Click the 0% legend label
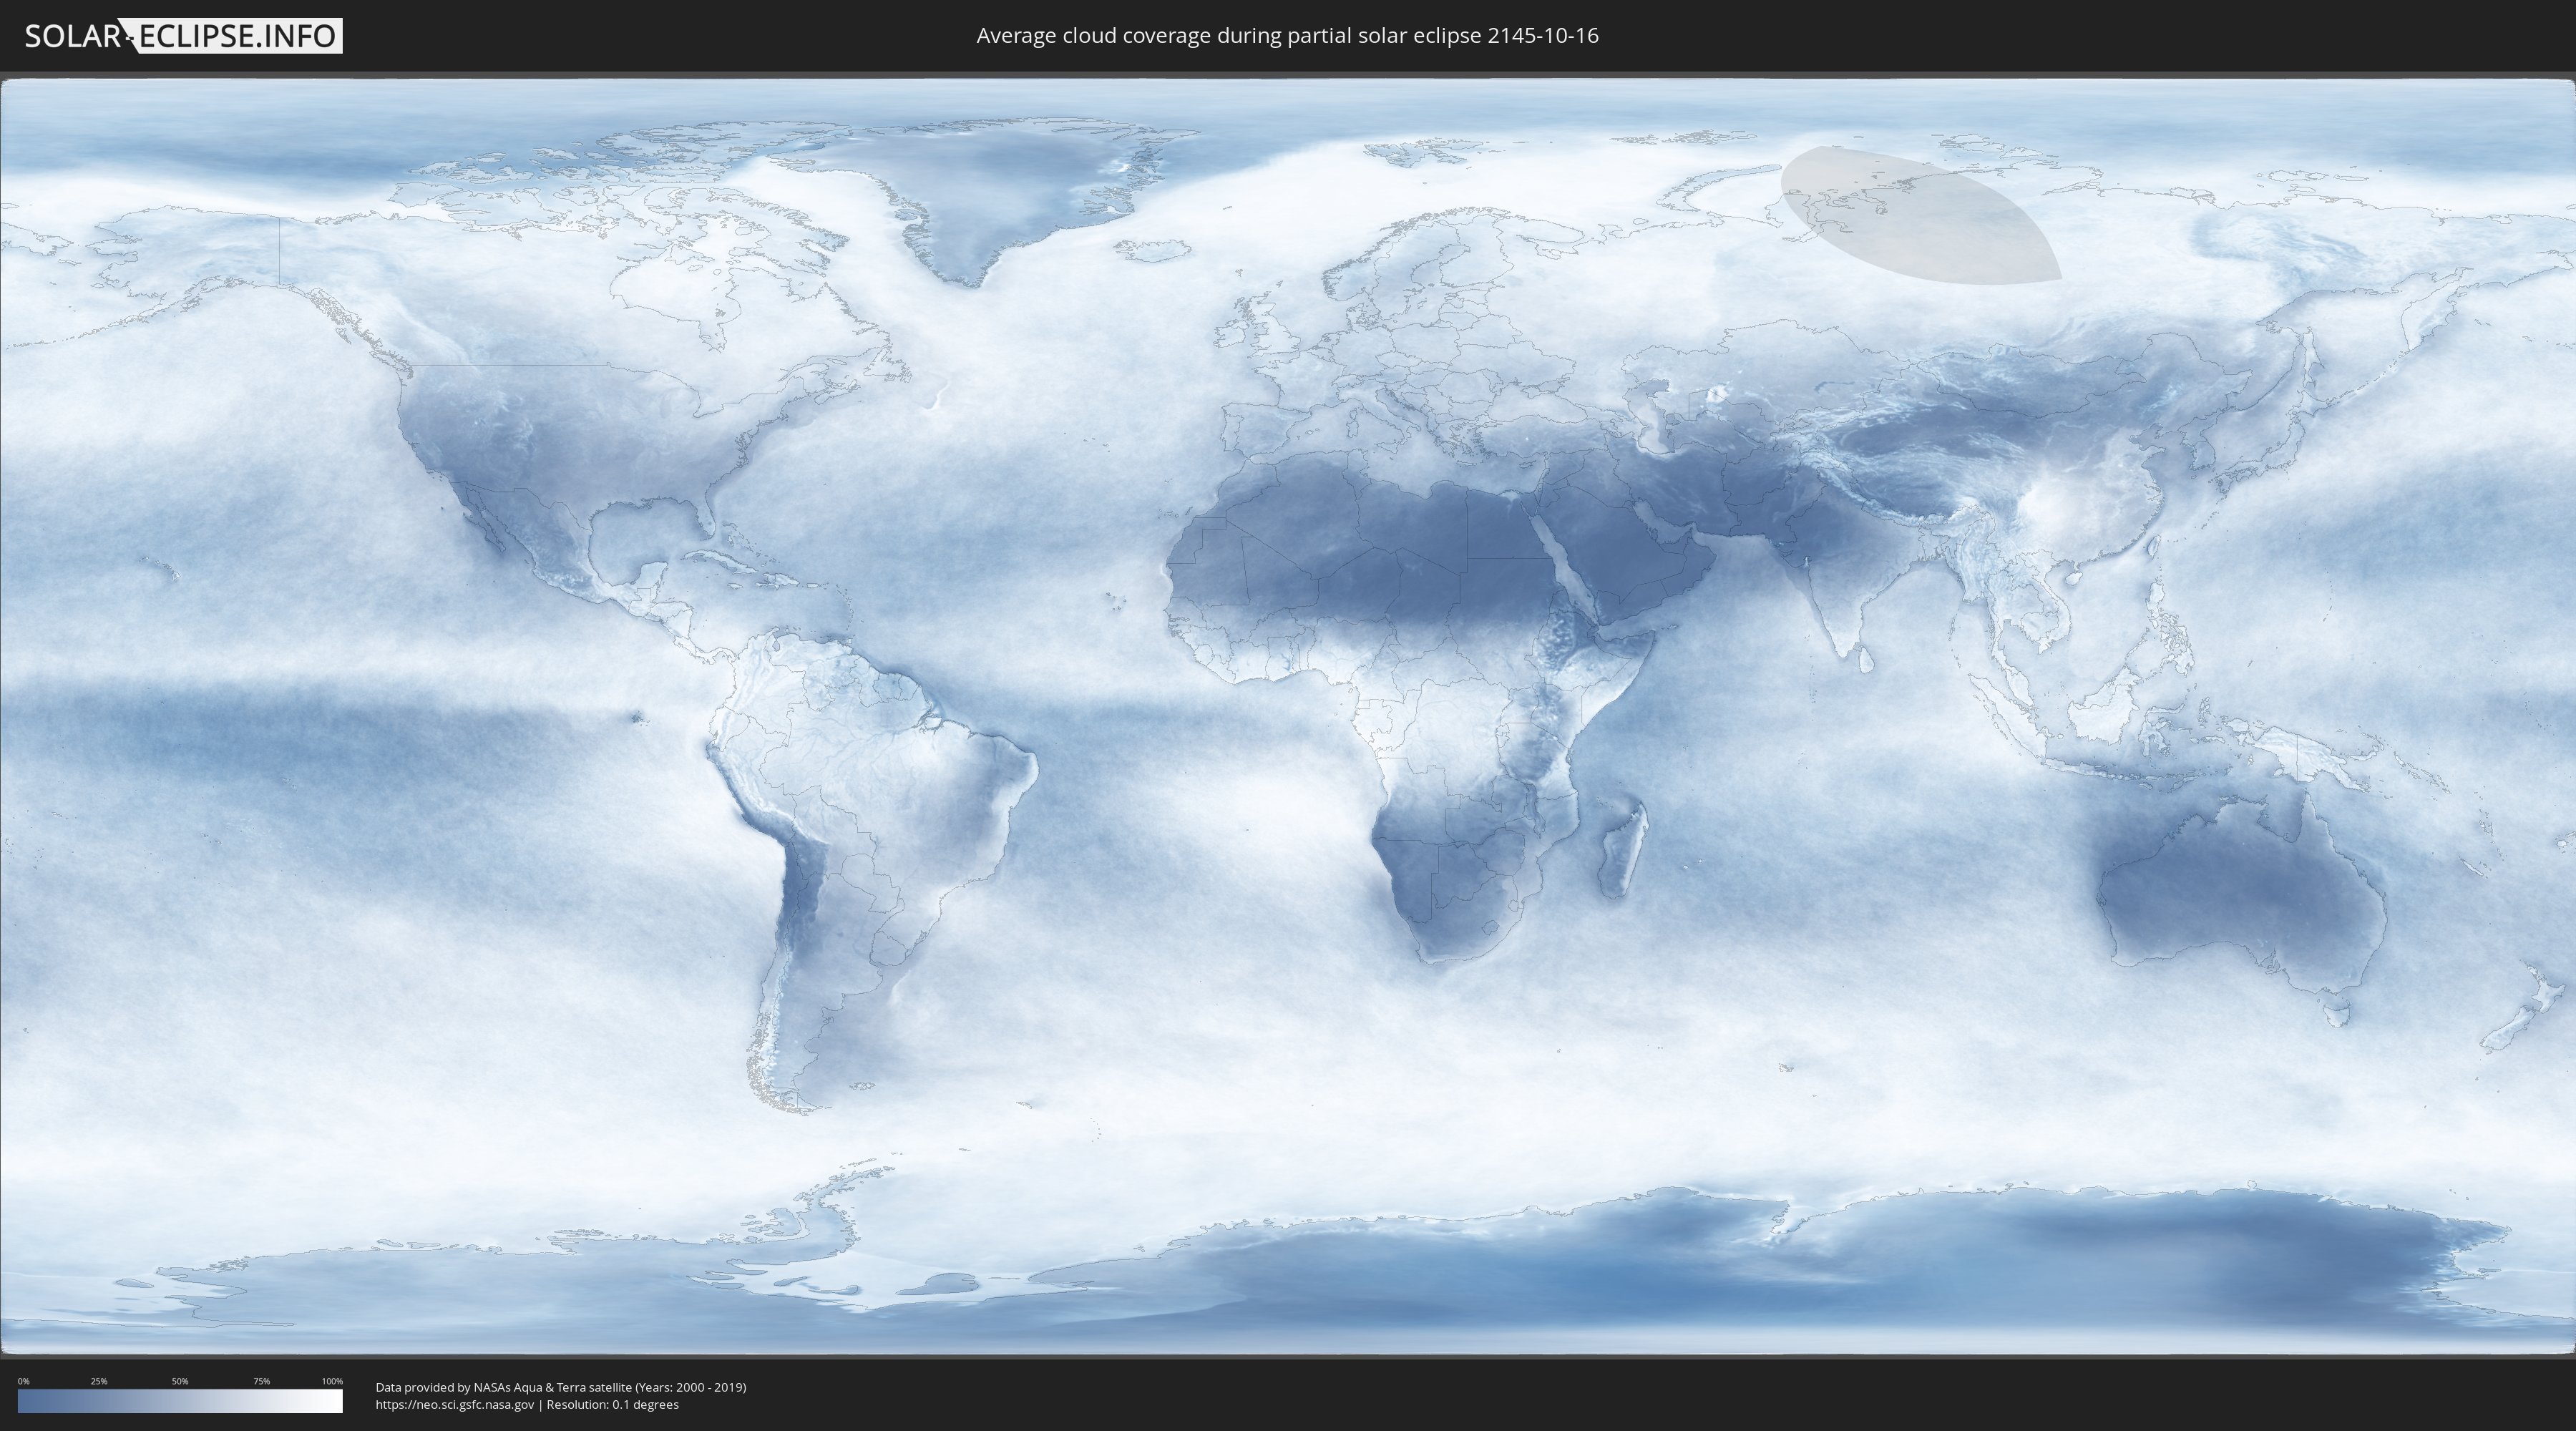 pyautogui.click(x=23, y=1381)
